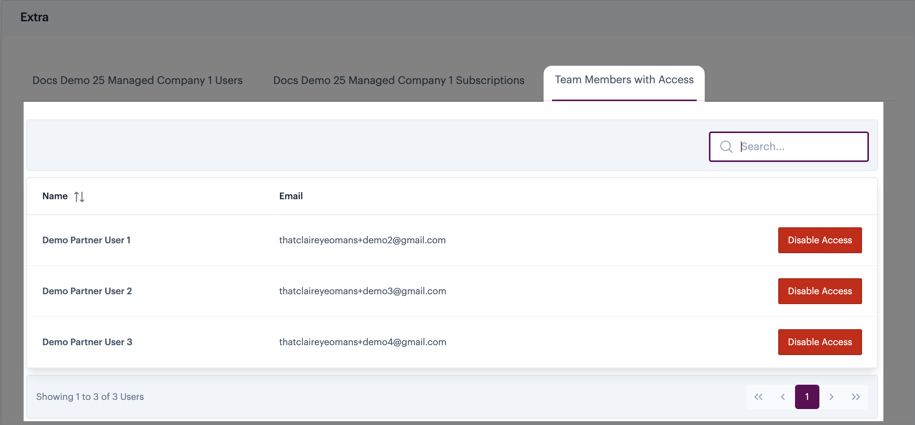The width and height of the screenshot is (915, 425).
Task: Select Team Members with Access tab
Action: [624, 80]
